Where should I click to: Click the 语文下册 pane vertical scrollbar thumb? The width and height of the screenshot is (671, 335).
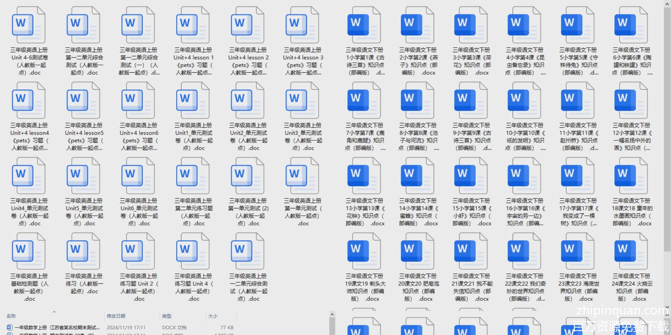point(667,129)
